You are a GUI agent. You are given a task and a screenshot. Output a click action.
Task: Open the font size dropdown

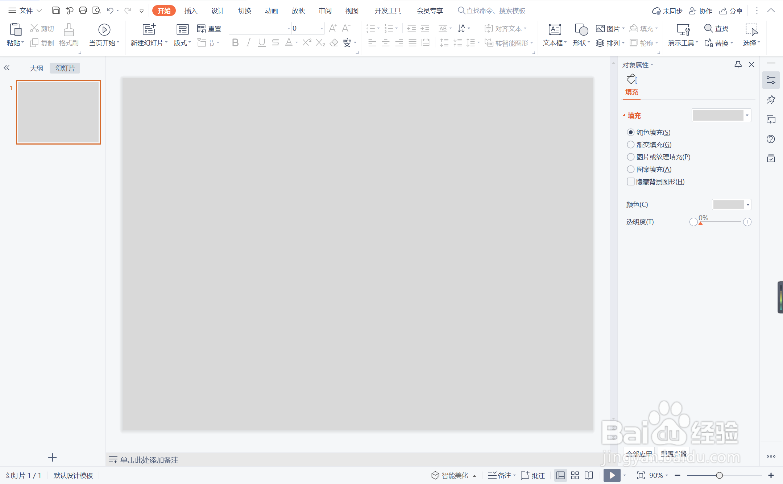click(322, 28)
